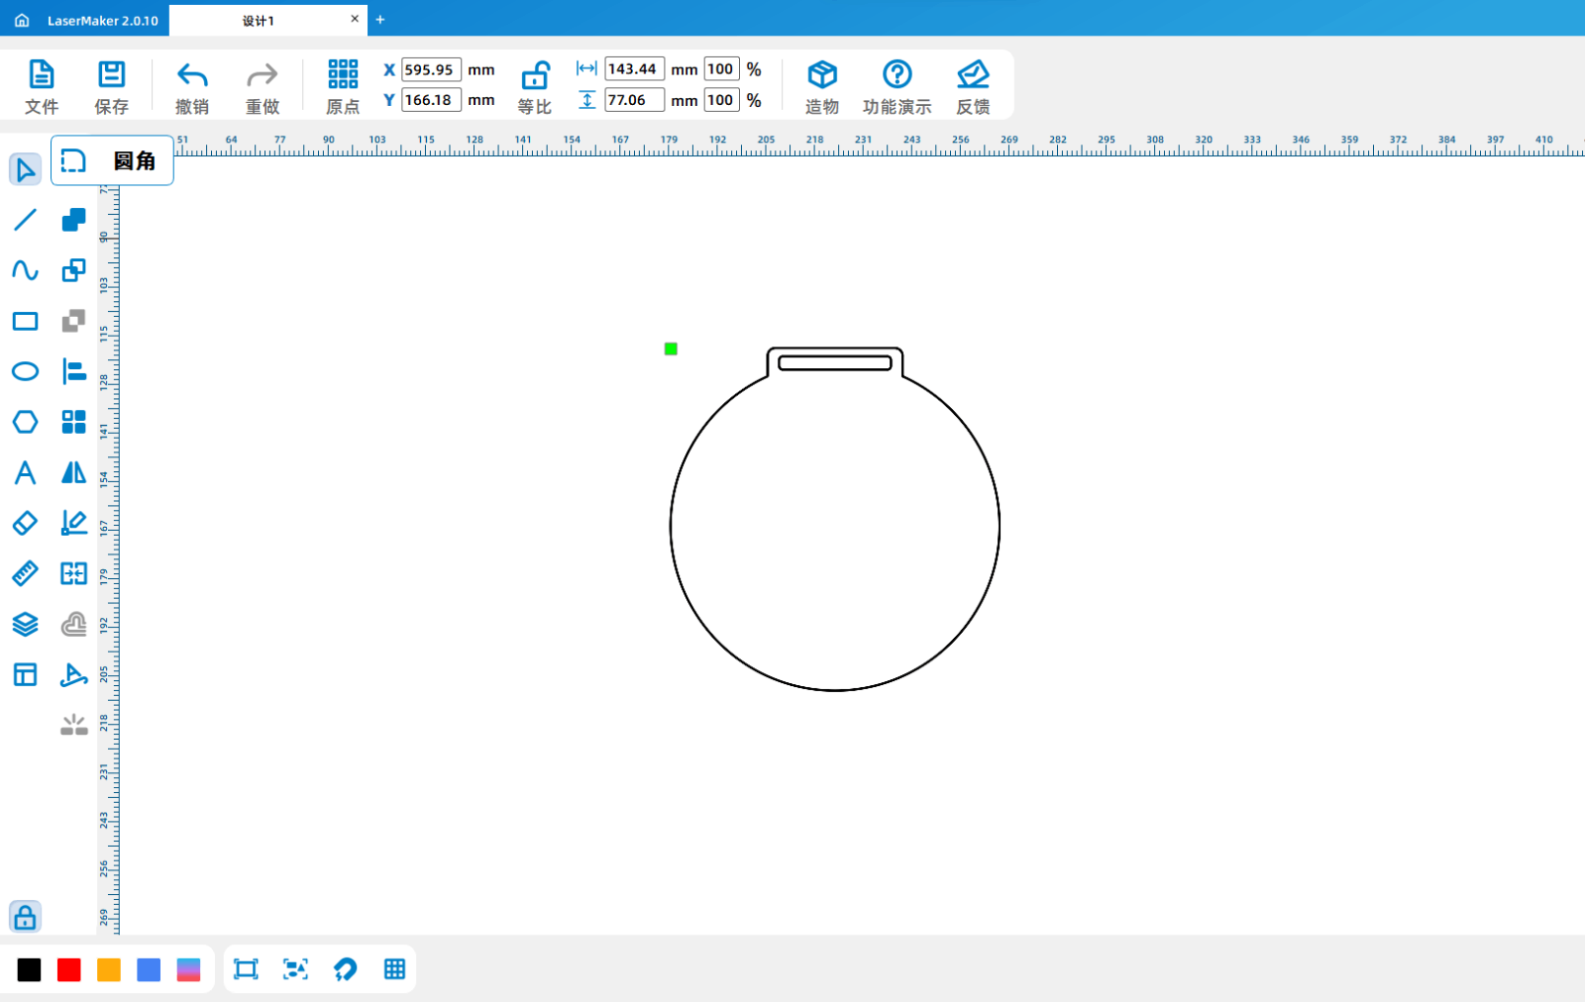Select the eraser tool
This screenshot has height=1002, width=1585.
[x=25, y=523]
